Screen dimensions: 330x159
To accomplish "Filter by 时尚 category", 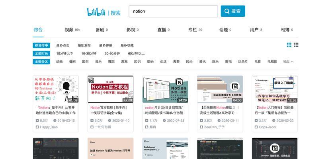I will 189,62.
